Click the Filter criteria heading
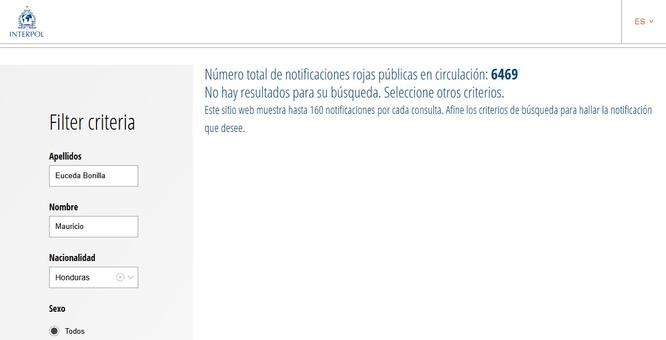666x340 pixels. [x=92, y=122]
